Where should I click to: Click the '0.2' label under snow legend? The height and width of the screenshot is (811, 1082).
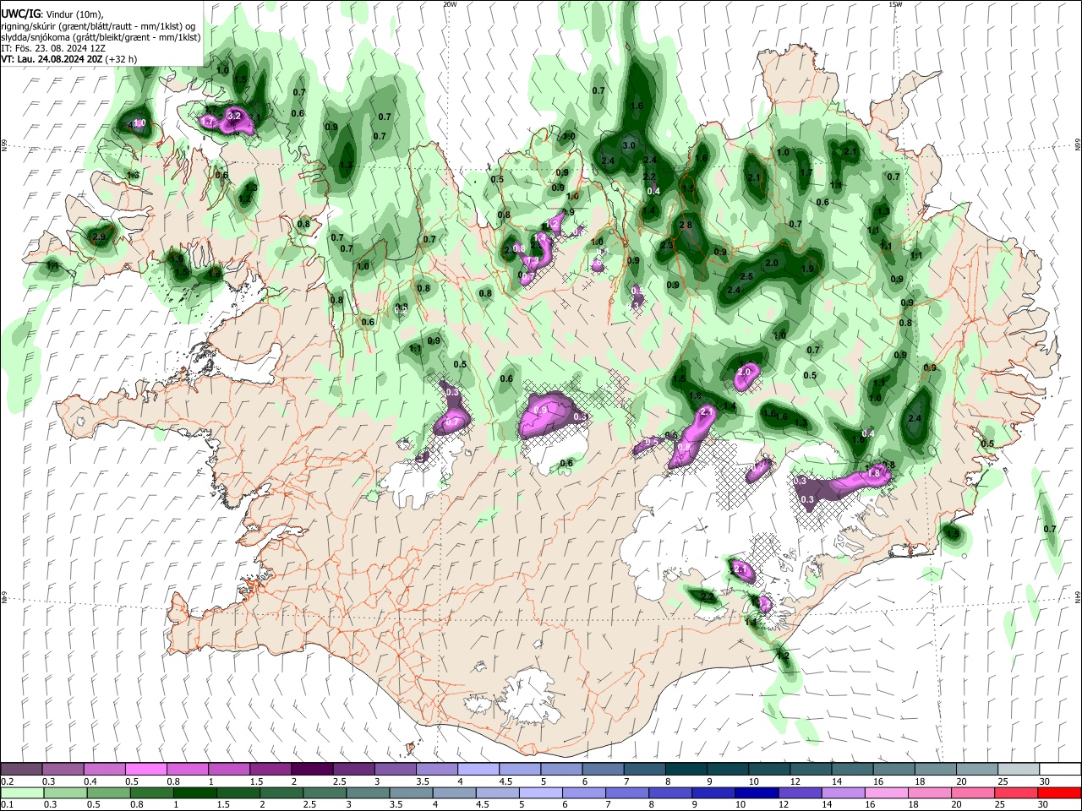(7, 781)
